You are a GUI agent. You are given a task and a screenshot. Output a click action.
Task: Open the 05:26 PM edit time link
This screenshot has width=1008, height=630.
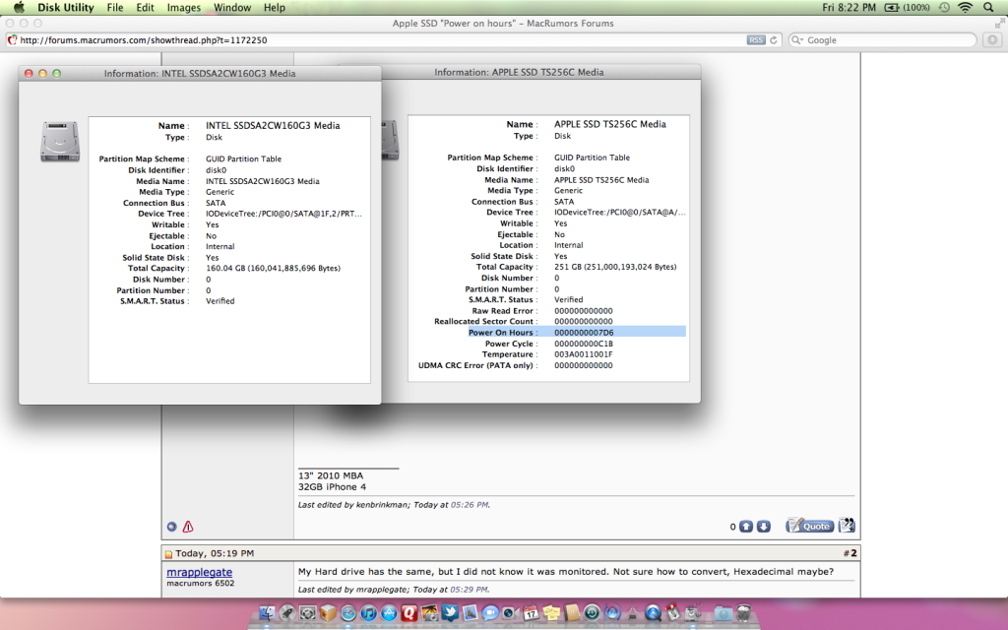pos(469,505)
